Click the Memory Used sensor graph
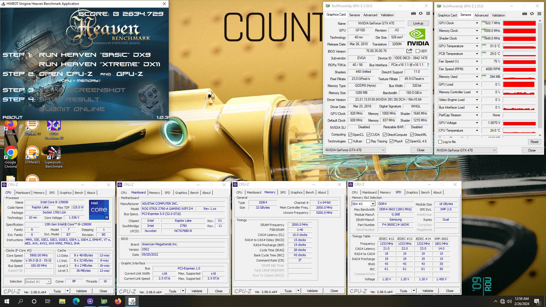Screen dimensions: 546x307 [519, 77]
